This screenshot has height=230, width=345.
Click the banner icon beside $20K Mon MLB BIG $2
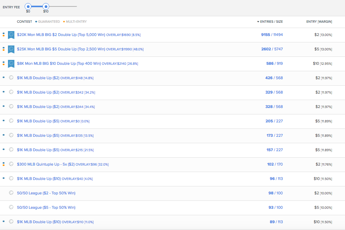tap(11, 35)
